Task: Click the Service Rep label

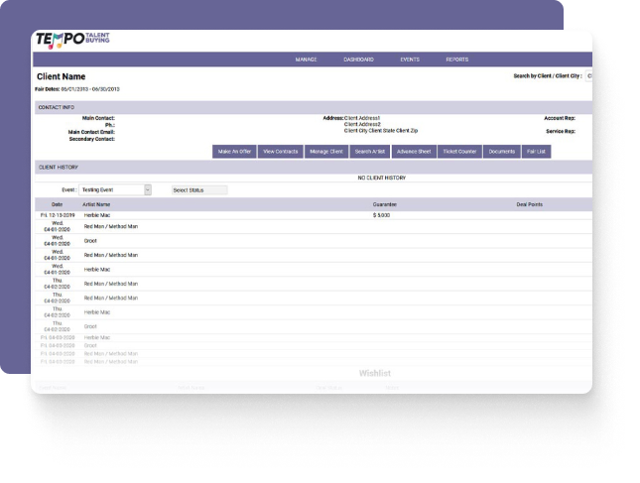Action: pyautogui.click(x=561, y=131)
